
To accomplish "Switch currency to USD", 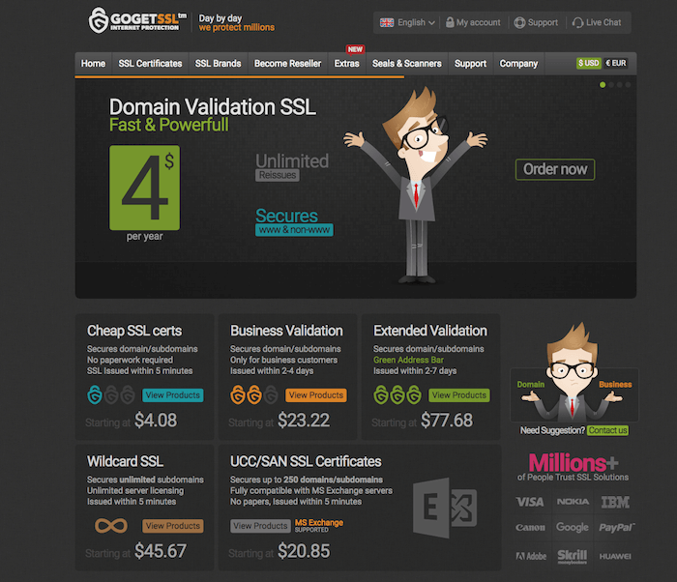I will click(x=588, y=63).
